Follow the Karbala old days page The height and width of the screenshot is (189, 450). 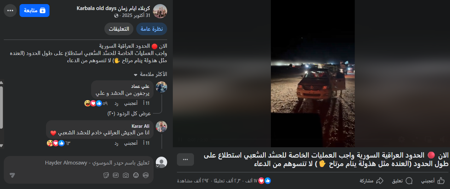click(34, 10)
